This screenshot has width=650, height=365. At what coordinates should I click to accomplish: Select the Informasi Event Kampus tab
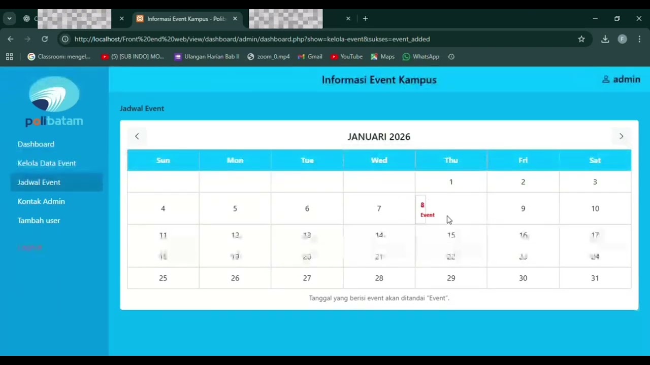(x=187, y=19)
